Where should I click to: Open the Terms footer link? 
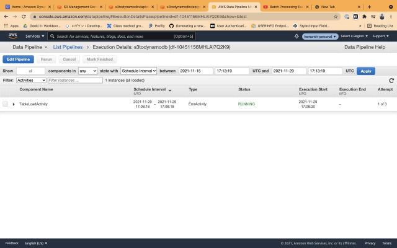click(x=387, y=243)
